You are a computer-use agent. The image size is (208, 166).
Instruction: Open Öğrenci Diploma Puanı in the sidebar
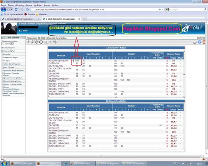12,81
